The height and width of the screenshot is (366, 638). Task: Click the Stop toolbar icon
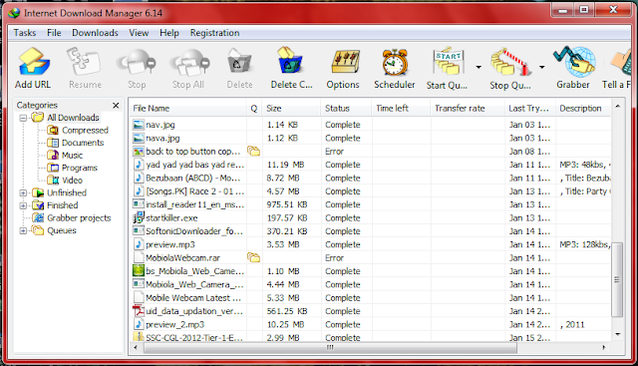137,62
